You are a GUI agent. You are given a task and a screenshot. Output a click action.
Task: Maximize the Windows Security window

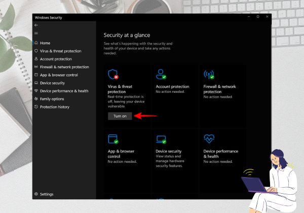click(x=258, y=17)
